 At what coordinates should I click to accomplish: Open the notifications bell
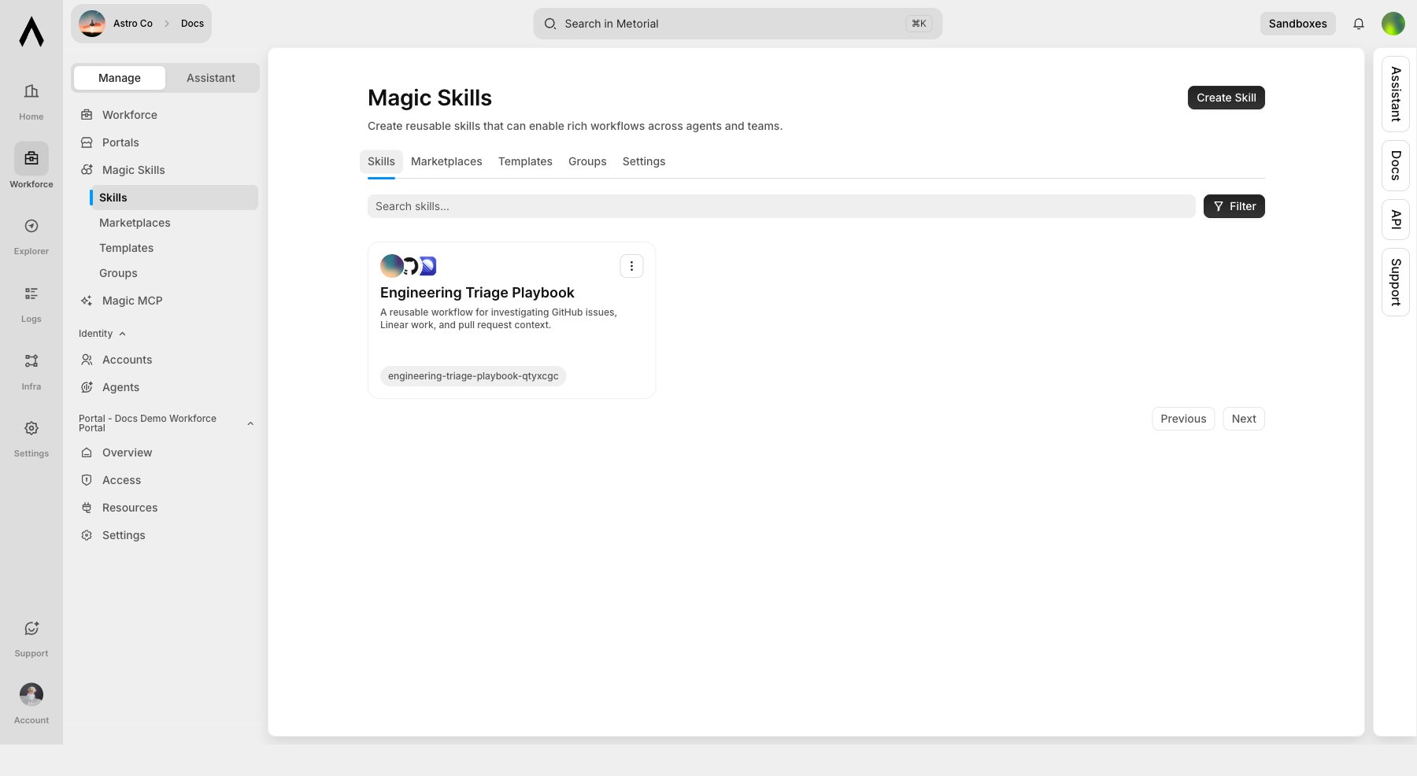tap(1359, 24)
